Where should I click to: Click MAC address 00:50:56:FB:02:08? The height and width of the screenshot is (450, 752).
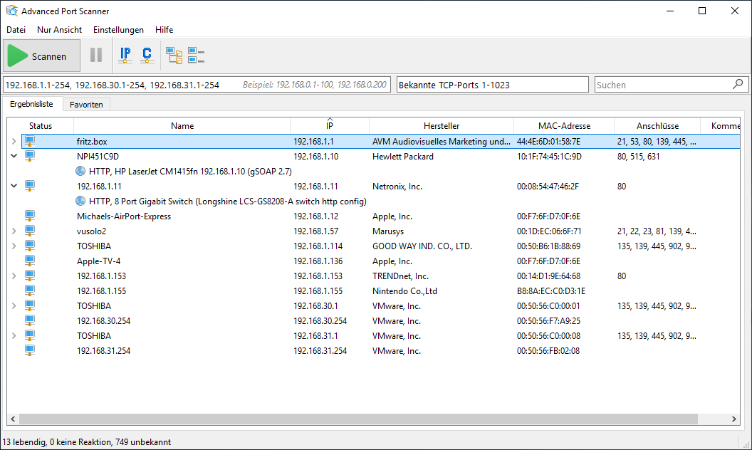[548, 351]
